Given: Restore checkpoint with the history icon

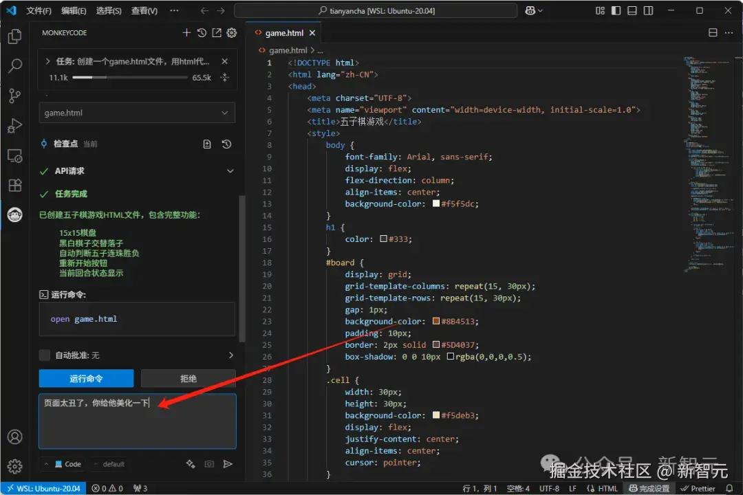Looking at the screenshot, I should coord(226,144).
